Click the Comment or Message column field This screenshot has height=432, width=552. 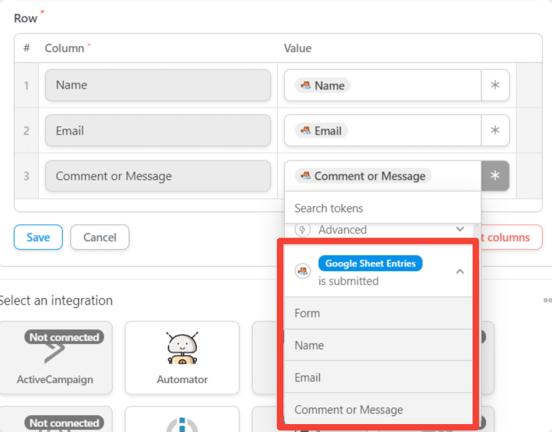(x=158, y=176)
